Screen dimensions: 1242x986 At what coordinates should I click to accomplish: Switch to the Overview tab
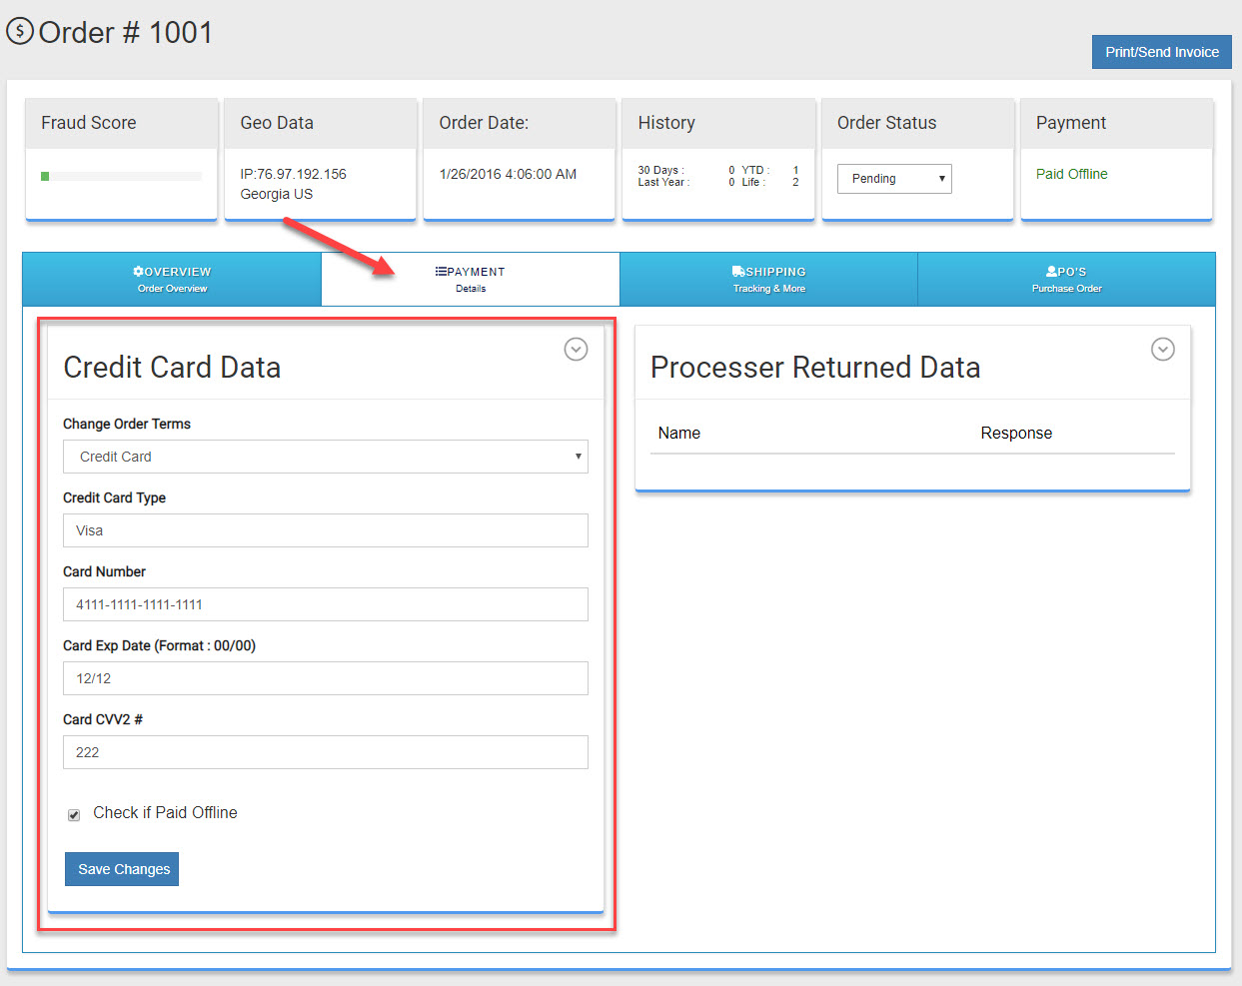tap(172, 280)
